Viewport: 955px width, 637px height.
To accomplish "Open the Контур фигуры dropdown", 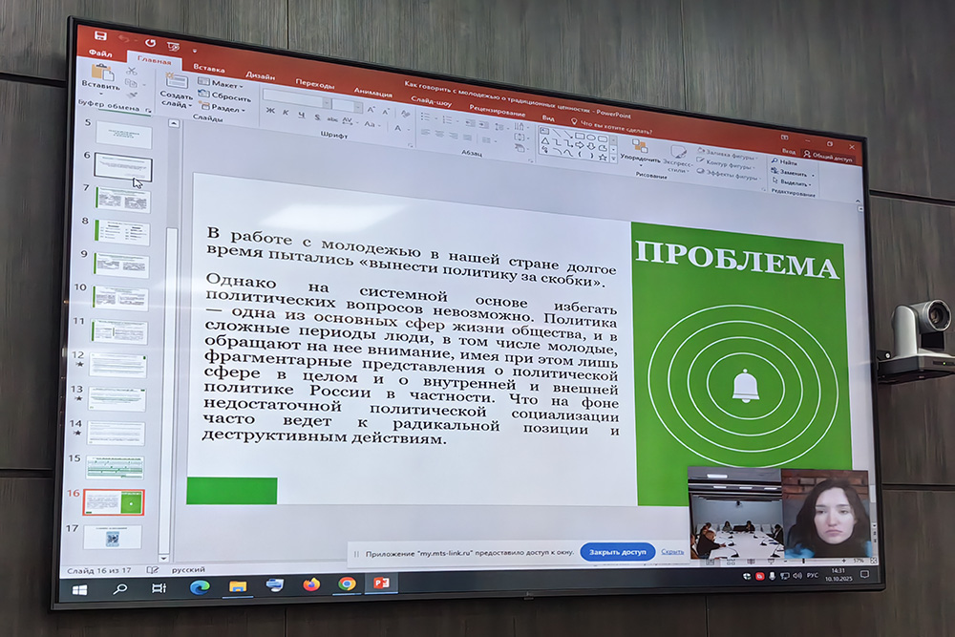I will (726, 164).
